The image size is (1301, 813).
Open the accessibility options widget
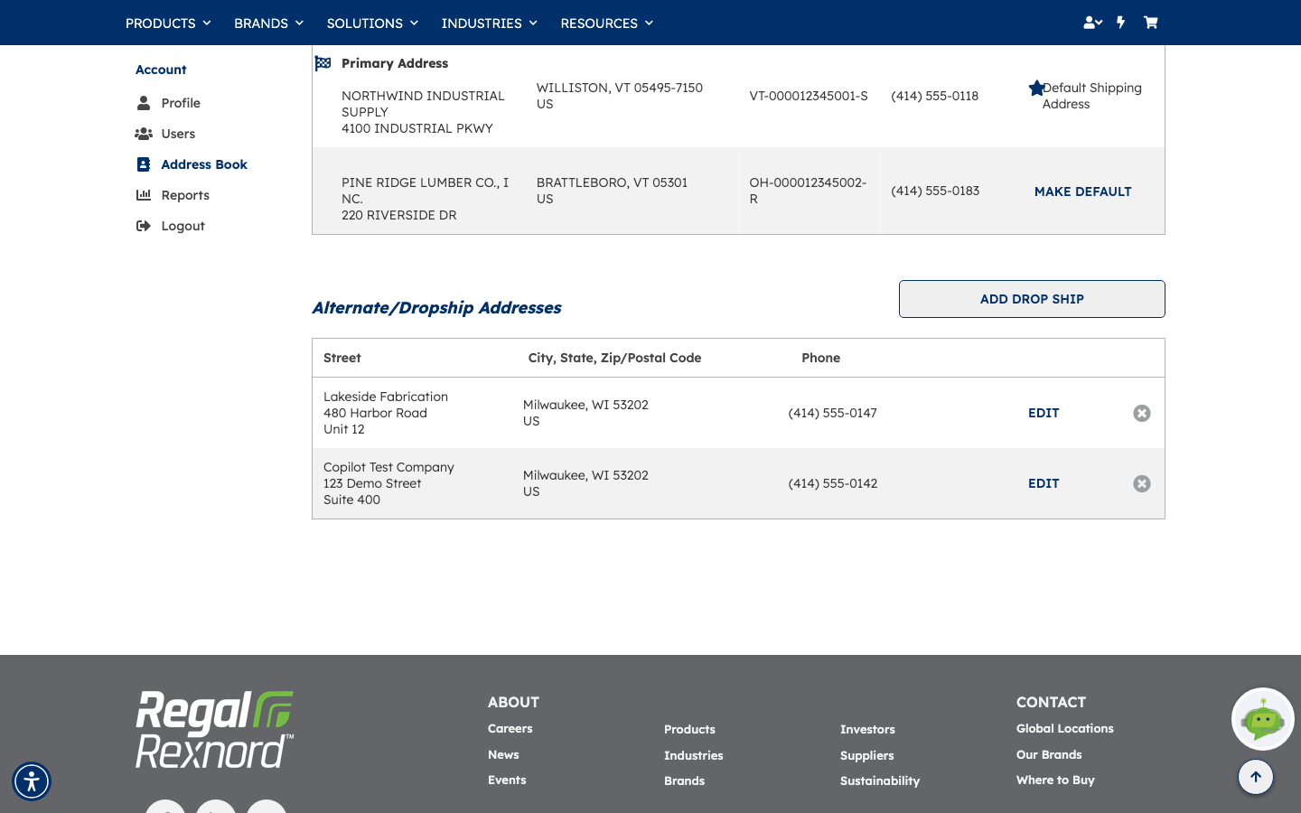point(32,781)
